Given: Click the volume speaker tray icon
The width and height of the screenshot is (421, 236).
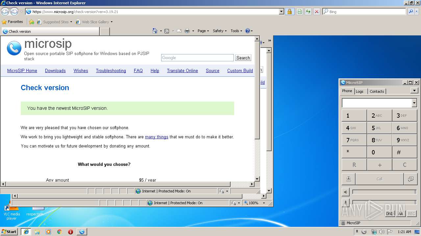Looking at the screenshot, I should 382,232.
